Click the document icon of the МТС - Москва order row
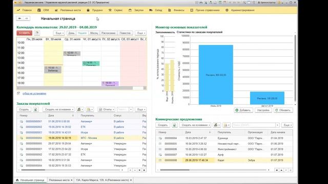Viewport: 328px width, 184px height. 22,138
